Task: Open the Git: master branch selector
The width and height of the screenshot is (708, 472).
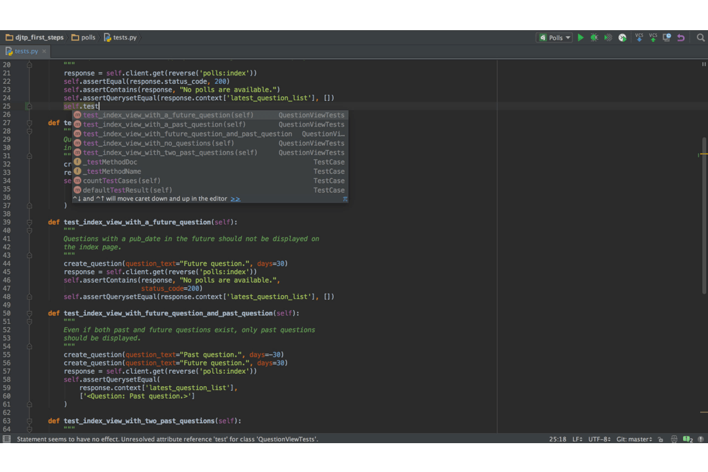Action: (634, 439)
